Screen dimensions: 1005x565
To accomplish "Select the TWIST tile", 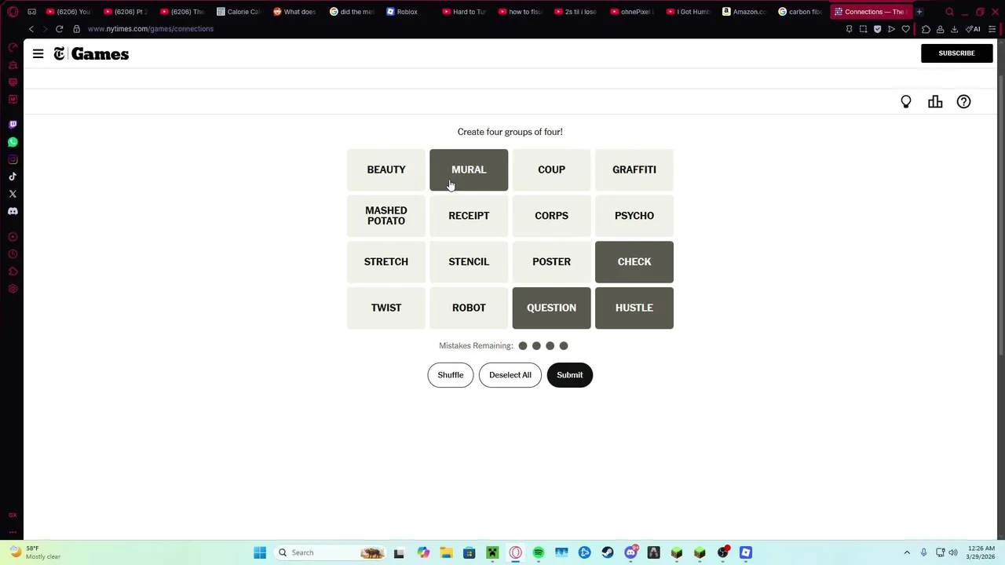I will pyautogui.click(x=386, y=308).
